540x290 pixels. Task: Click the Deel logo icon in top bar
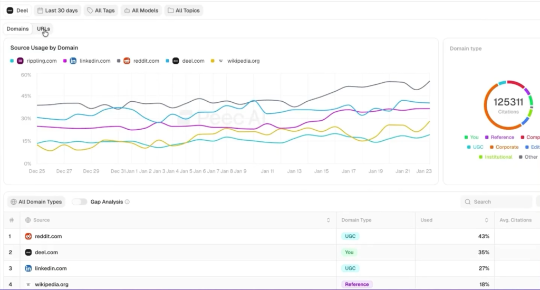10,11
